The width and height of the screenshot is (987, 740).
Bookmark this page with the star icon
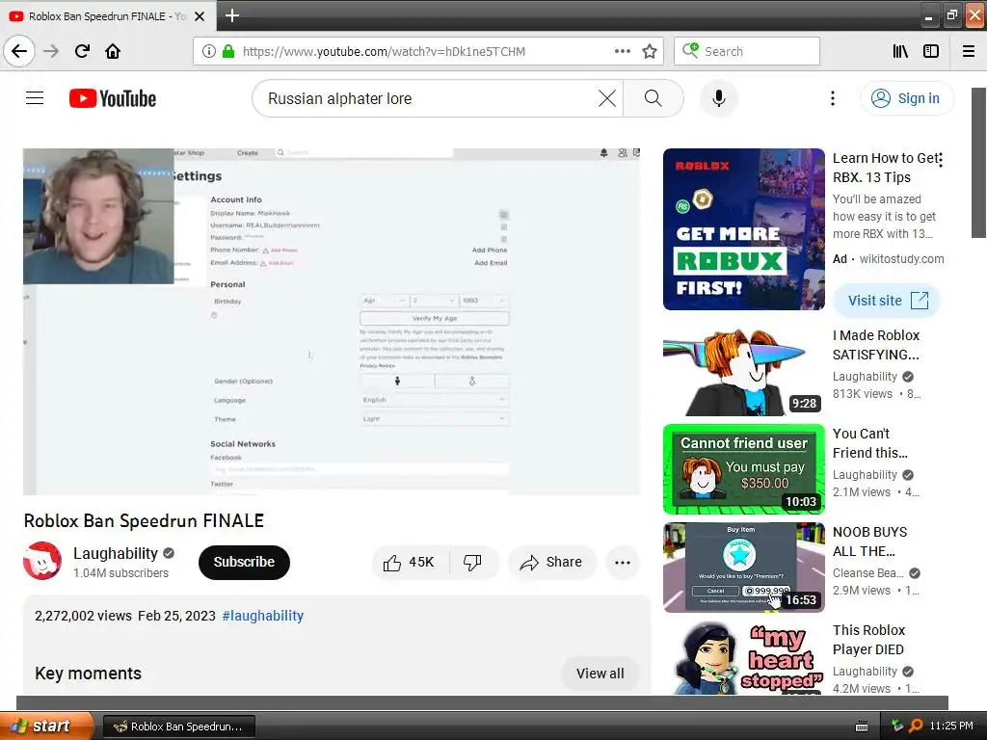click(x=650, y=51)
